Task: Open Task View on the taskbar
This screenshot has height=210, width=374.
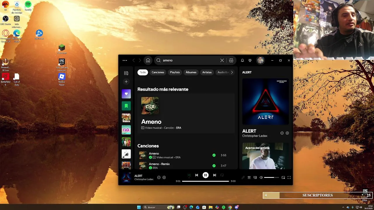Action: point(179,207)
